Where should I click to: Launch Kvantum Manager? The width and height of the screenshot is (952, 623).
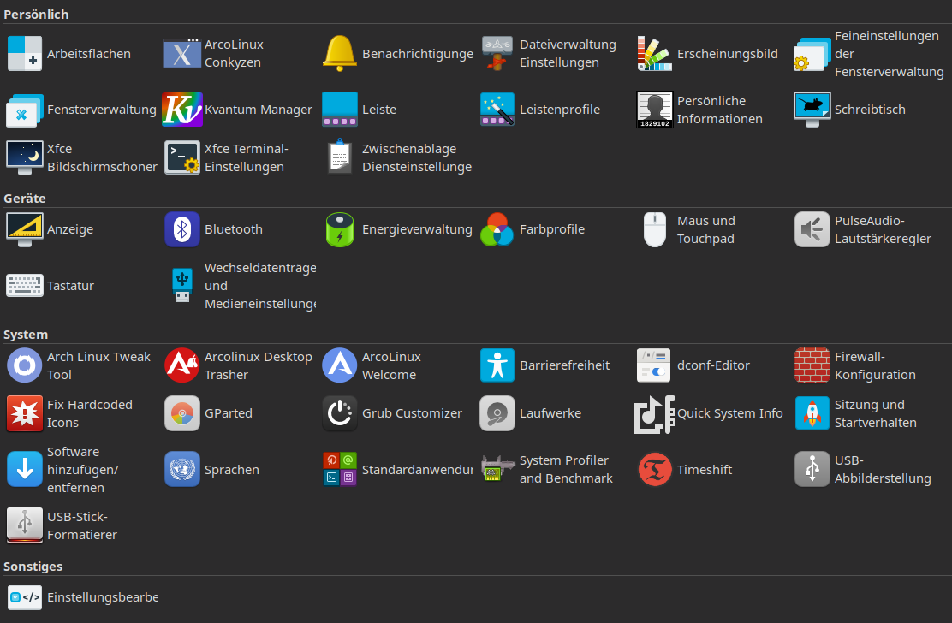[181, 110]
